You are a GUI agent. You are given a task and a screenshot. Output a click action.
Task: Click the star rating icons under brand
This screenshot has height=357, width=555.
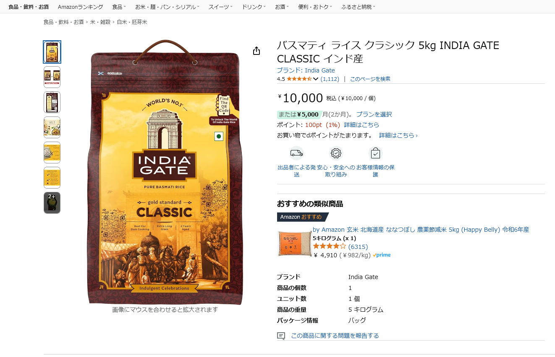299,79
